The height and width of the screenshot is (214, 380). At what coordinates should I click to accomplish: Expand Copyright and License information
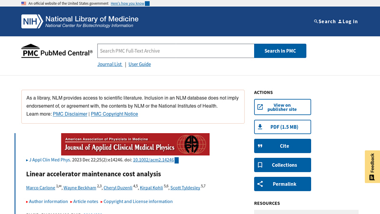click(138, 202)
